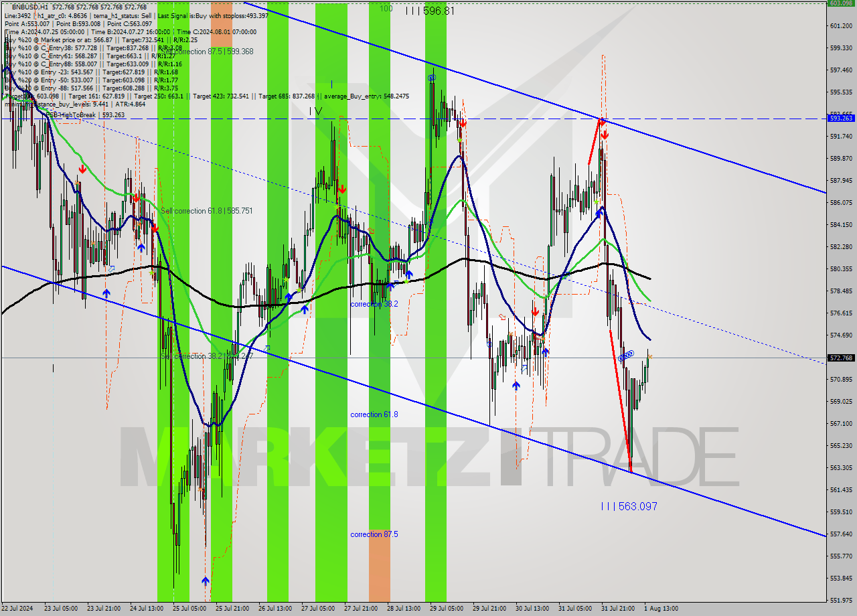Click the 561.435 price axis label

pyautogui.click(x=840, y=489)
